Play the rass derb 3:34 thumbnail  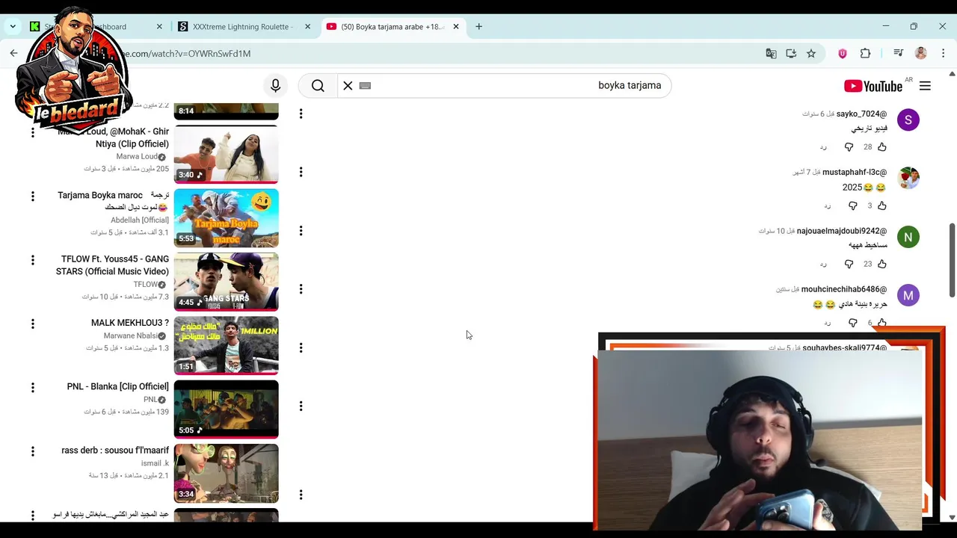click(226, 473)
